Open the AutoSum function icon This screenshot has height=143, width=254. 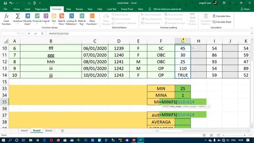[x=18, y=19]
